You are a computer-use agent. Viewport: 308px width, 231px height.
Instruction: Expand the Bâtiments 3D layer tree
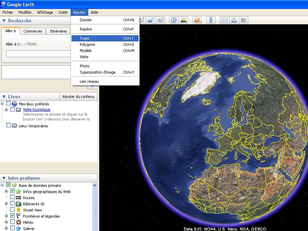6,204
